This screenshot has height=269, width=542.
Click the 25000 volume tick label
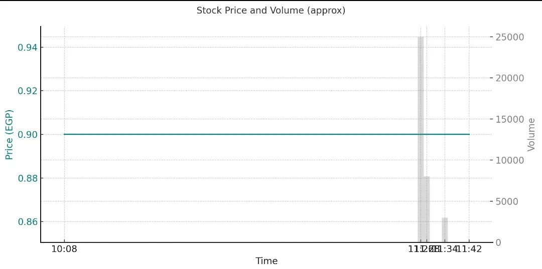coord(510,38)
